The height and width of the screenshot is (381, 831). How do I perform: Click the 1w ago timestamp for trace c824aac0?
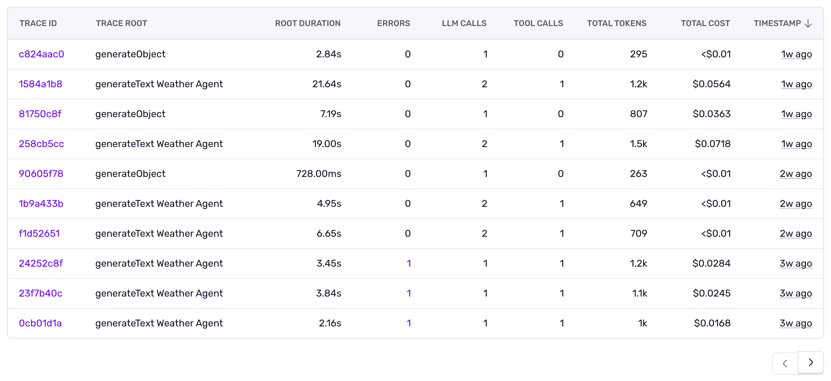(x=796, y=54)
